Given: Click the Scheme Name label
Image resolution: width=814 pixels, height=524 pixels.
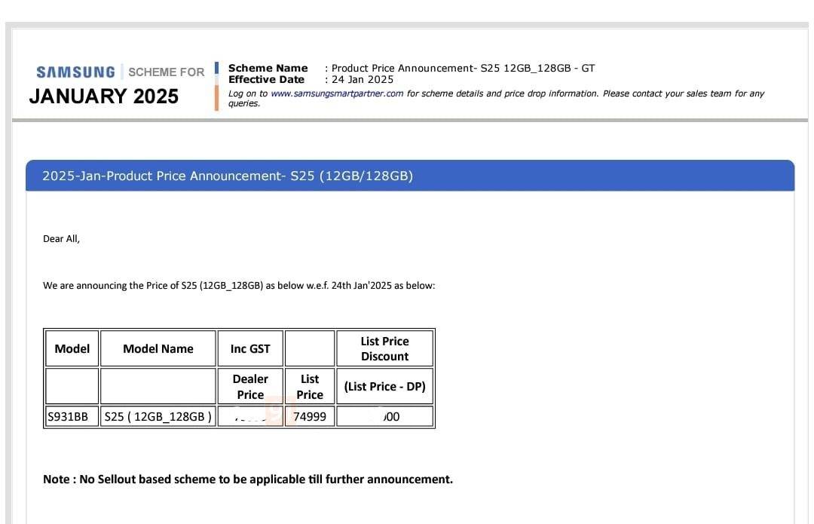Looking at the screenshot, I should point(268,68).
